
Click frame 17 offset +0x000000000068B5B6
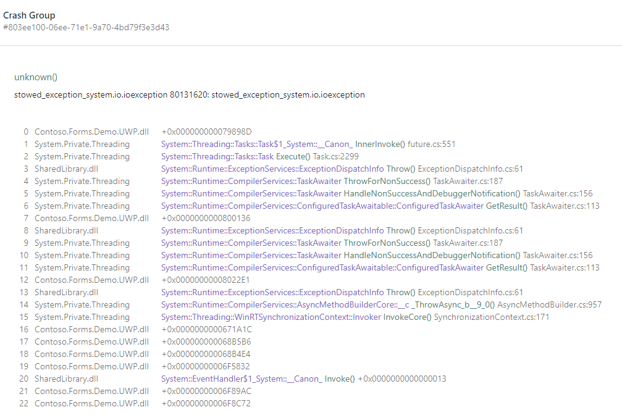206,342
